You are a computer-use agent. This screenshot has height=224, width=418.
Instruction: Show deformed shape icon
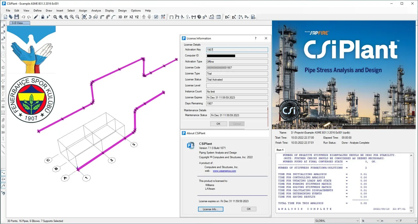[x=177, y=17]
